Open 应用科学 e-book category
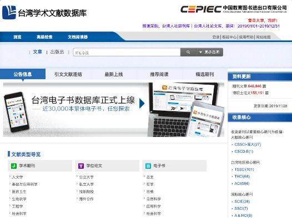Screen dimensions: 292x218 coord(154,206)
